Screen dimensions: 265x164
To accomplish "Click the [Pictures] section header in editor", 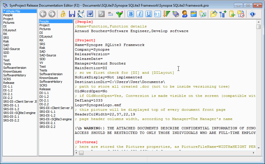I will click(86, 142).
